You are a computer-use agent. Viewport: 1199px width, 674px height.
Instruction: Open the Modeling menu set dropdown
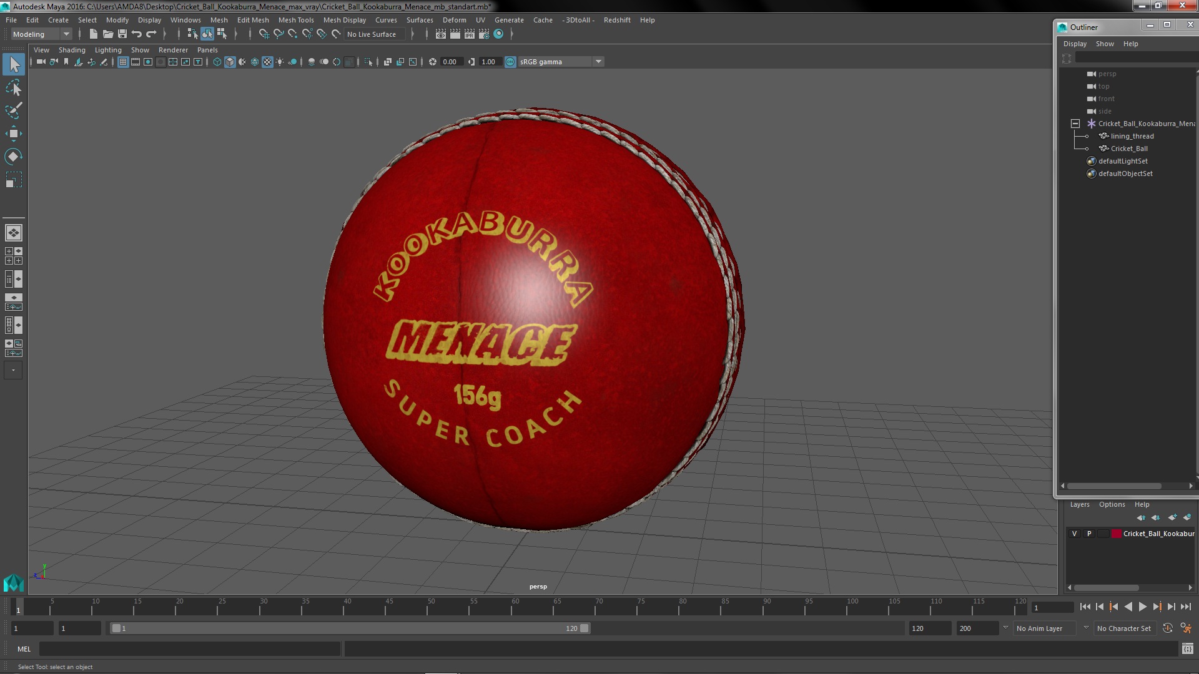coord(41,34)
